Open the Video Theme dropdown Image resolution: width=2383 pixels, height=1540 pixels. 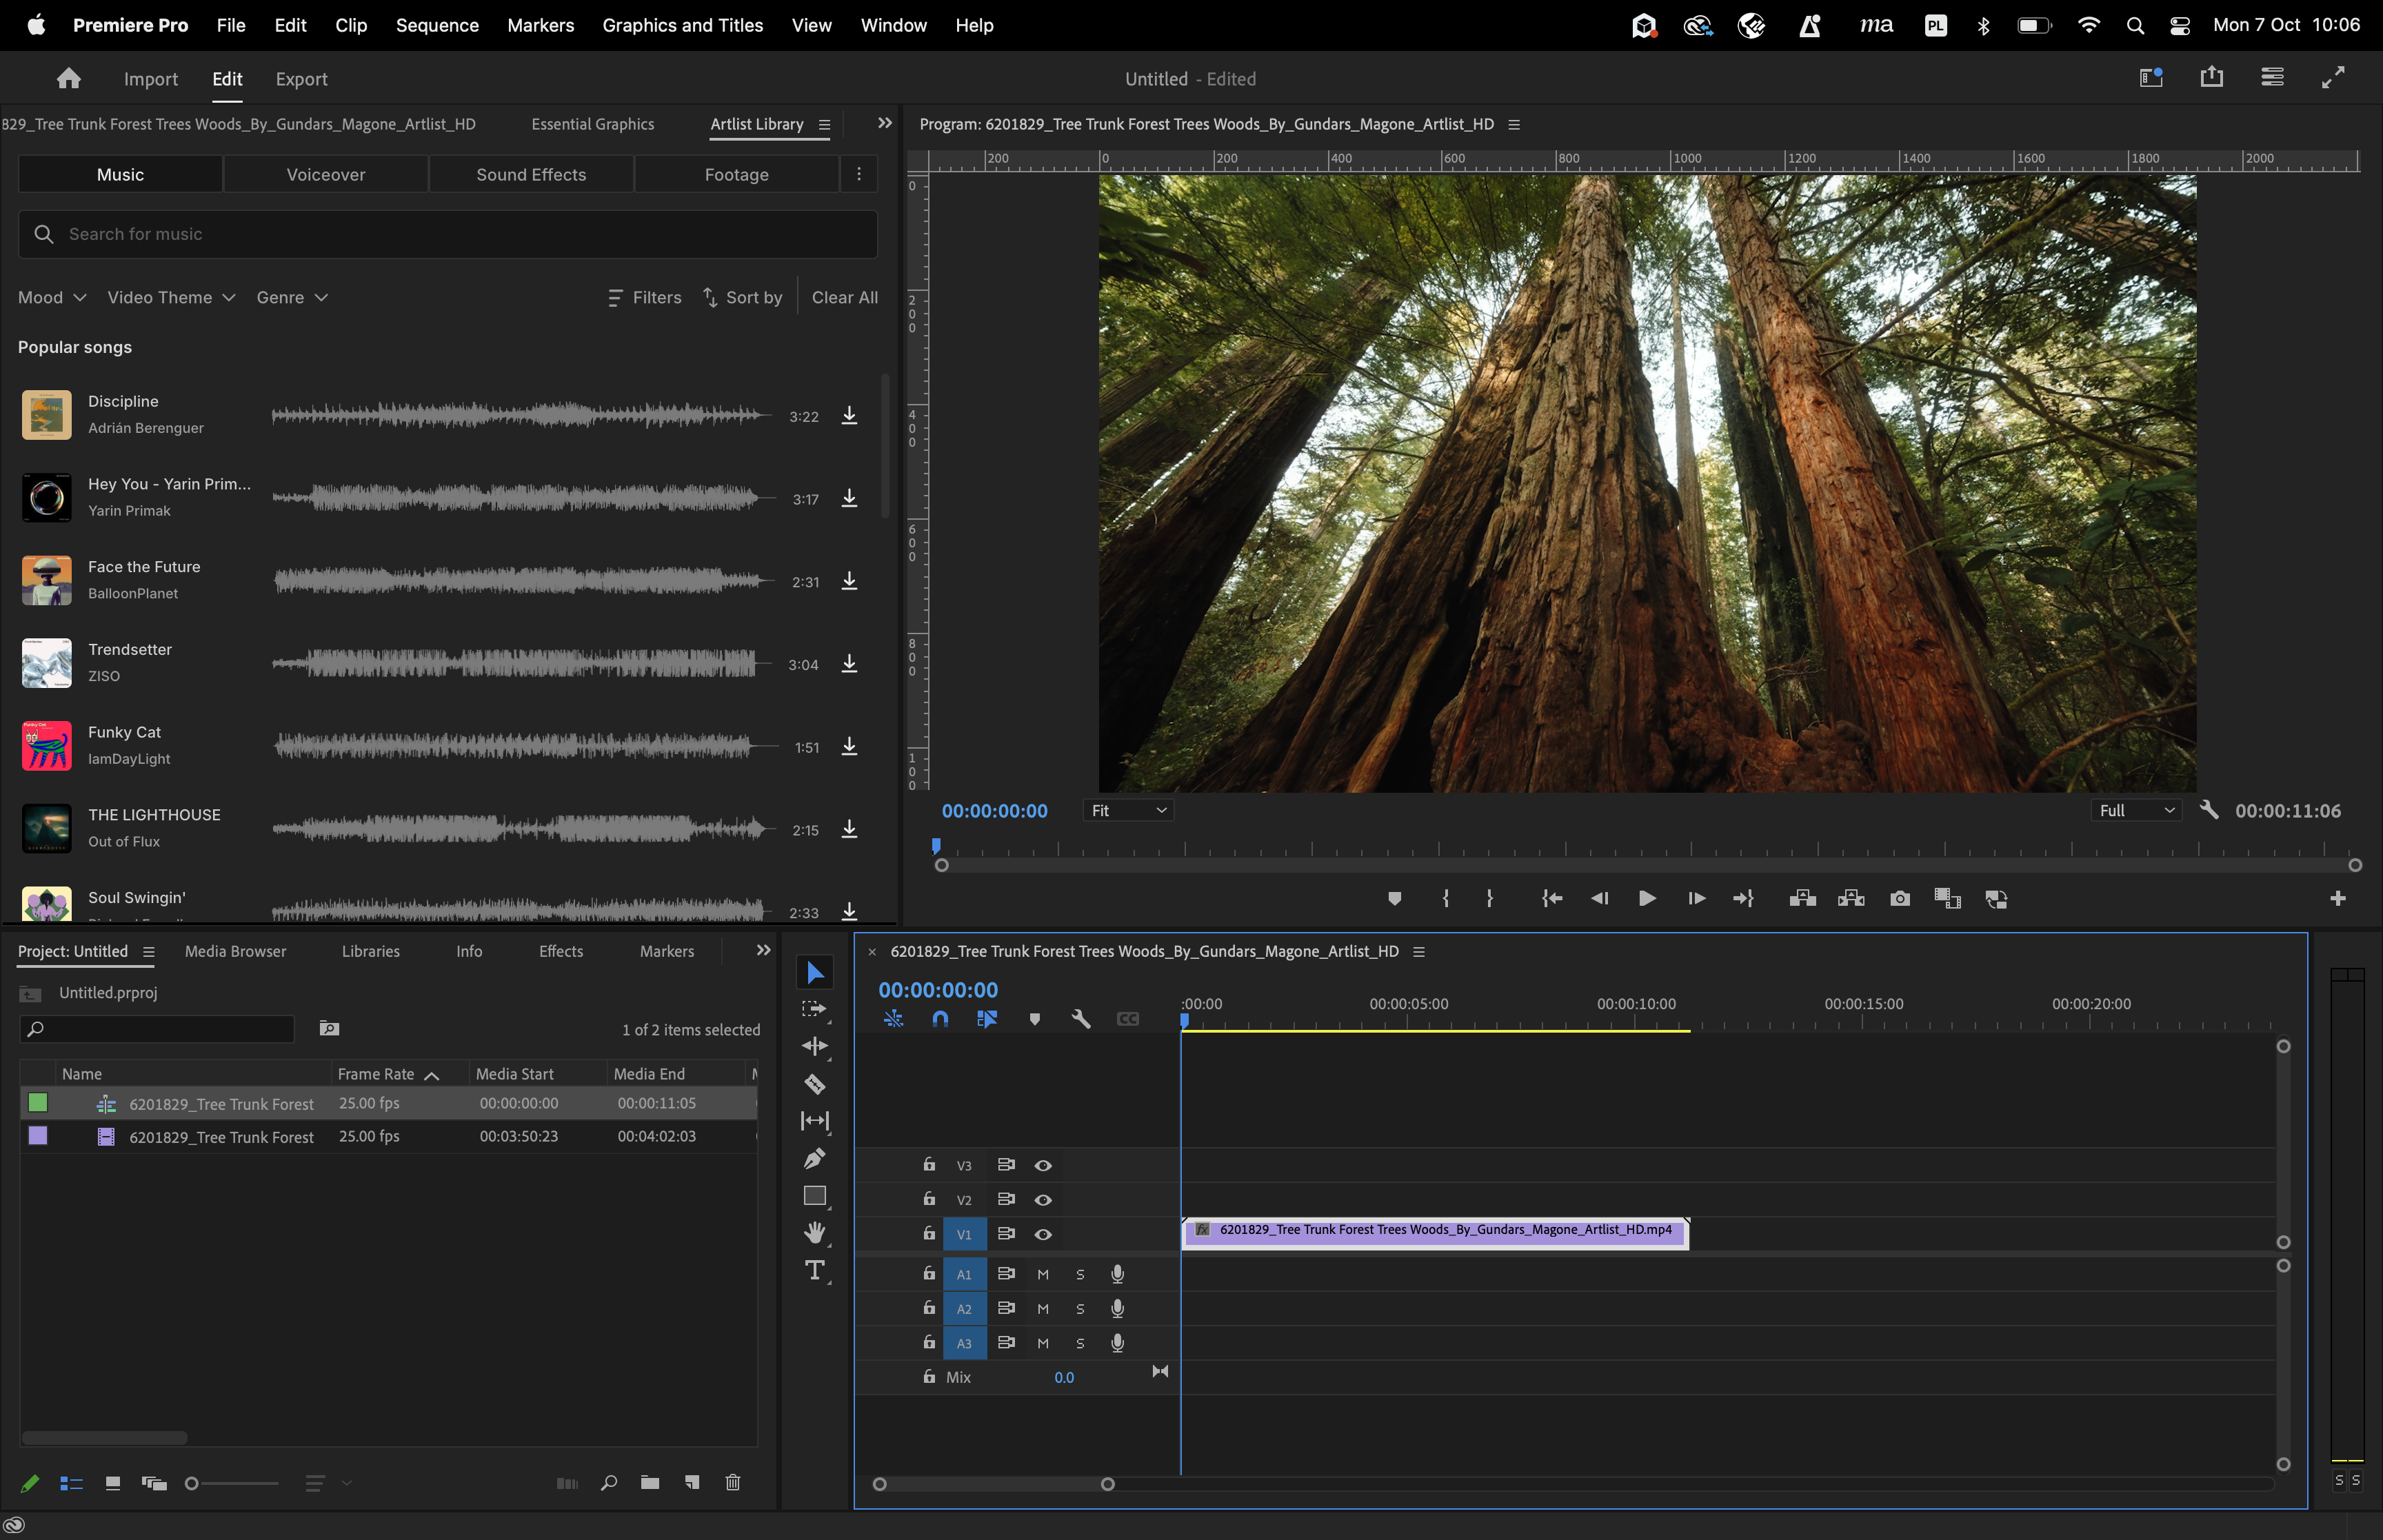(x=171, y=297)
